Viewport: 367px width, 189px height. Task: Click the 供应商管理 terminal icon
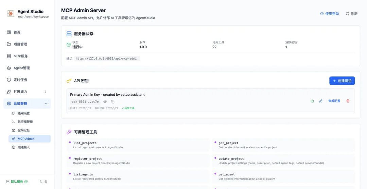(14, 122)
